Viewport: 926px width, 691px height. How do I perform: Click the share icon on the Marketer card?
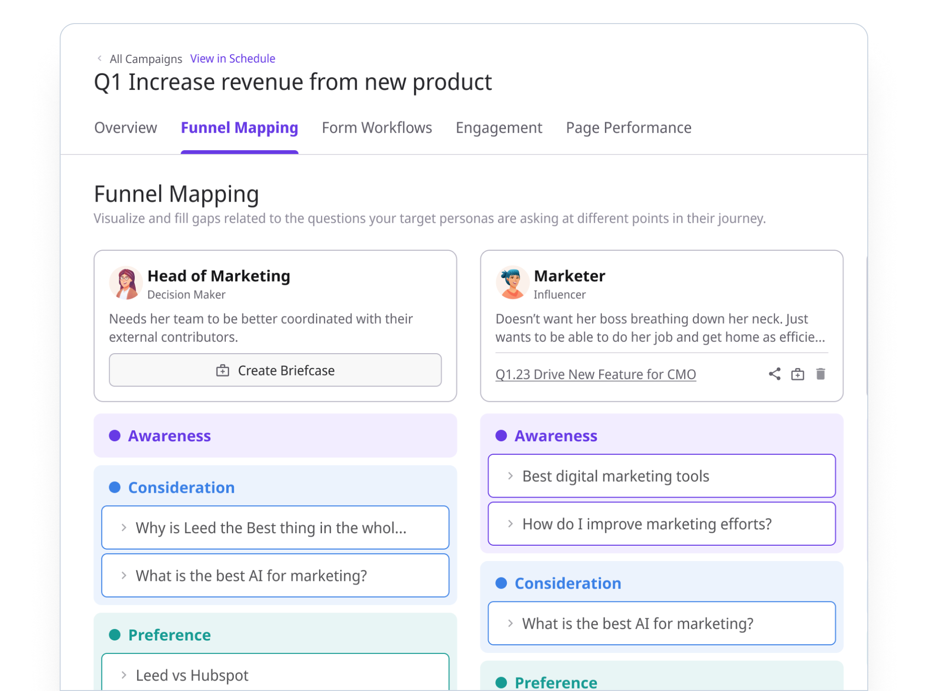775,374
